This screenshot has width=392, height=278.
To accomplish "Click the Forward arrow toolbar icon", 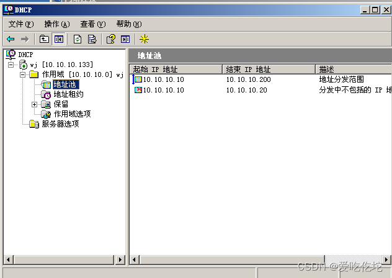I will click(25, 39).
